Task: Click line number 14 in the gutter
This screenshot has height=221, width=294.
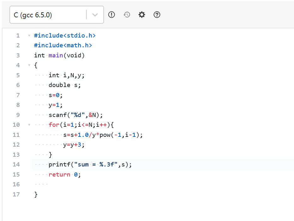Action: pyautogui.click(x=16, y=164)
